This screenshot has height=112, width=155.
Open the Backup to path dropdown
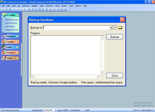coord(111,27)
